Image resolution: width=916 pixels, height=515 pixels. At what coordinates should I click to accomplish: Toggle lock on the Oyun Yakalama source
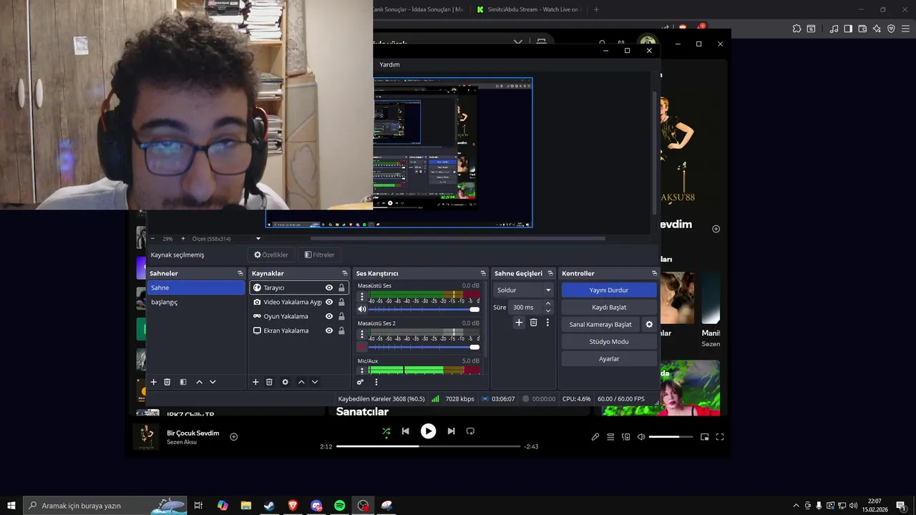tap(341, 316)
